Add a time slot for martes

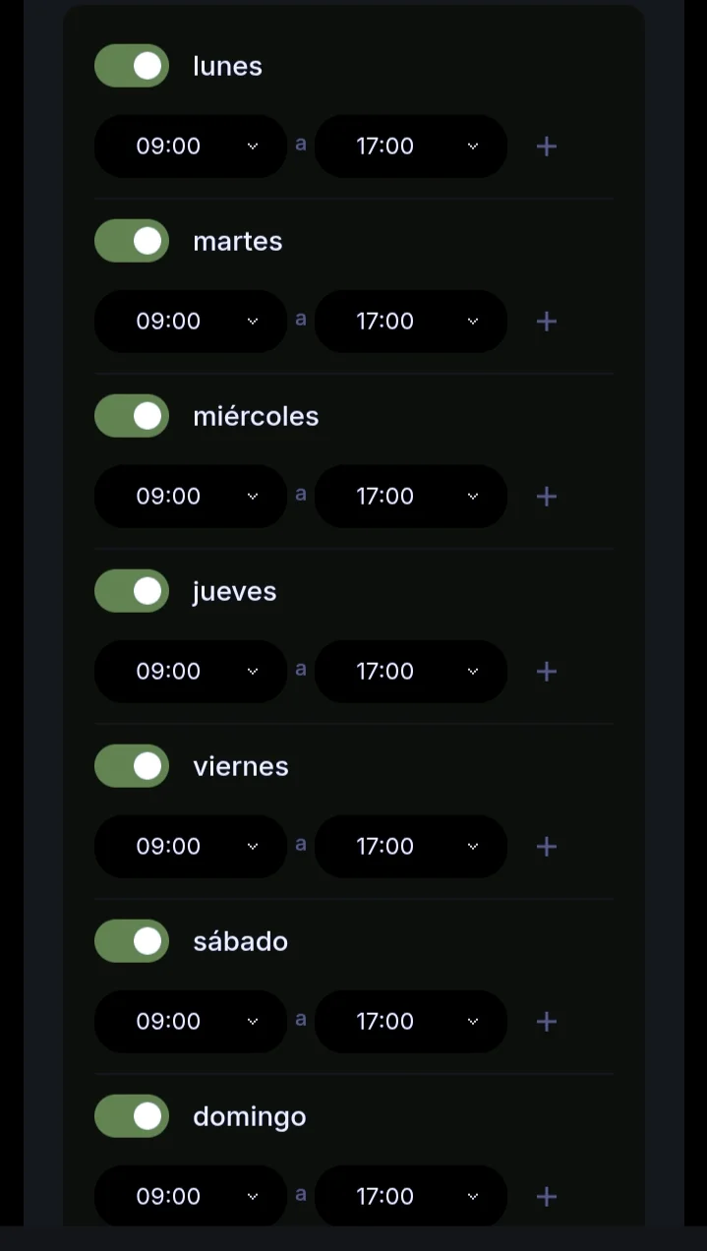coord(547,322)
